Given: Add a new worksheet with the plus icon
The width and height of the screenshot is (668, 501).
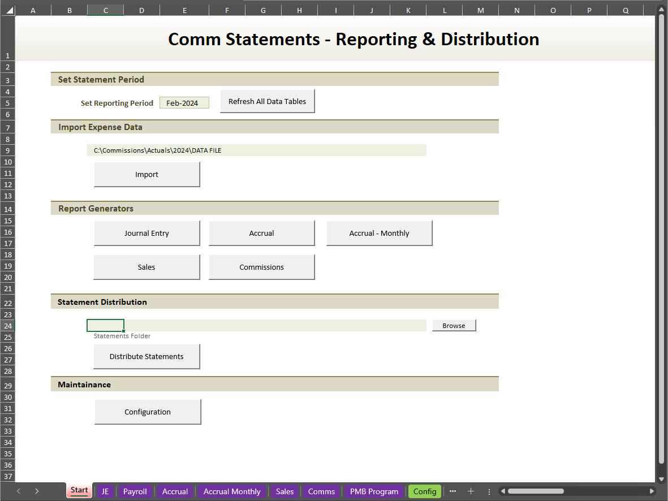Looking at the screenshot, I should [x=471, y=491].
